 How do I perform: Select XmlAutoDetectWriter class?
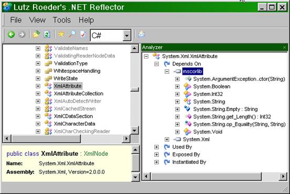(x=78, y=101)
